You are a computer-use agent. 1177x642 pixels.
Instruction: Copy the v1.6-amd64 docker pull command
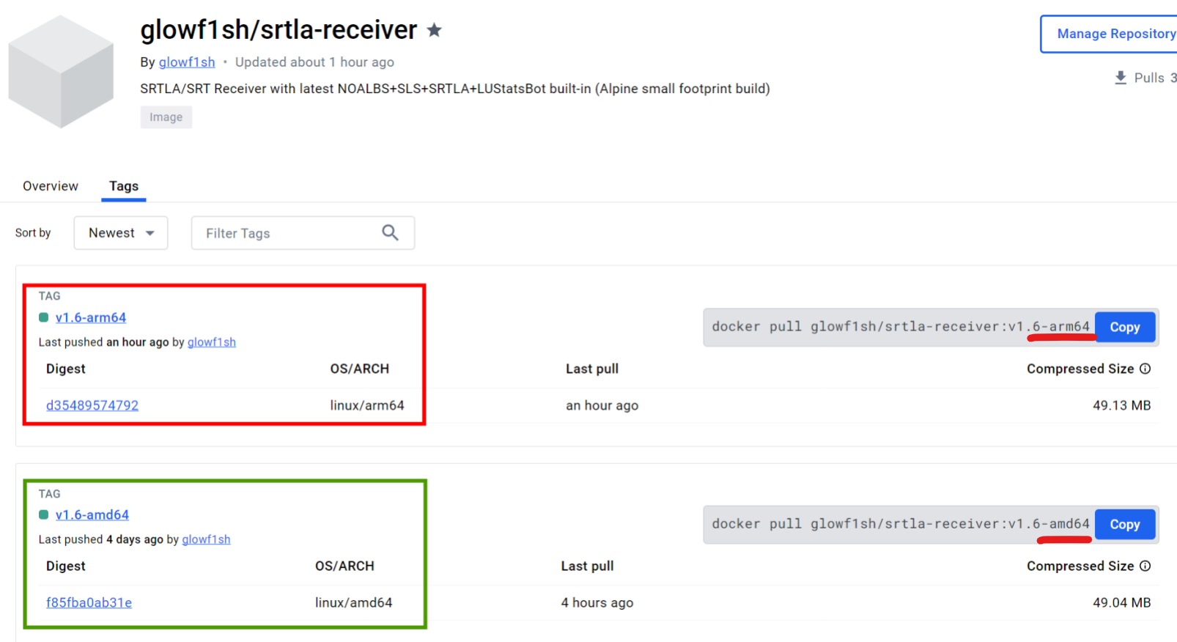click(x=1124, y=524)
